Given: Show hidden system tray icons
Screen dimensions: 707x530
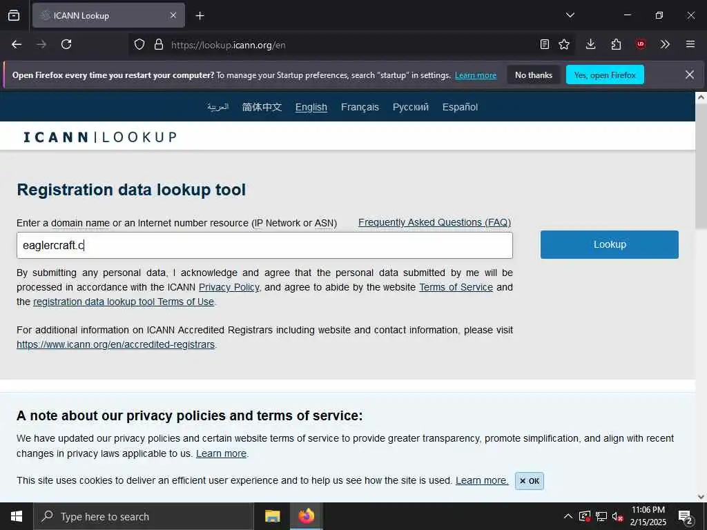Looking at the screenshot, I should (568, 516).
